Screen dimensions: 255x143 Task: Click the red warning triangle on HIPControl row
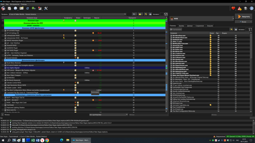93,70
